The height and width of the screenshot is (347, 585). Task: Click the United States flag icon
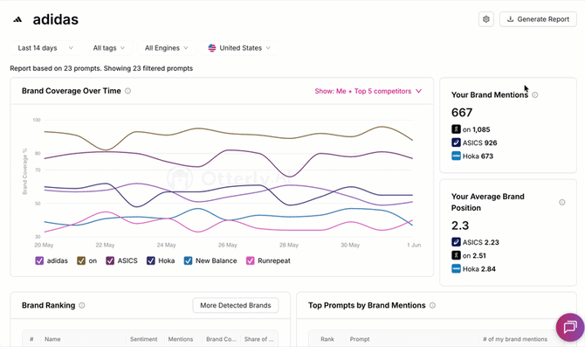click(x=212, y=48)
